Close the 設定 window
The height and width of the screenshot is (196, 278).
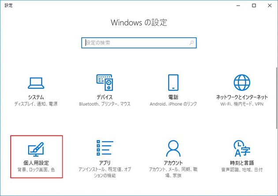point(270,6)
